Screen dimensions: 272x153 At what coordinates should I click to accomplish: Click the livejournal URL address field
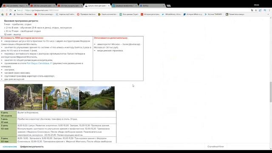point(132,10)
